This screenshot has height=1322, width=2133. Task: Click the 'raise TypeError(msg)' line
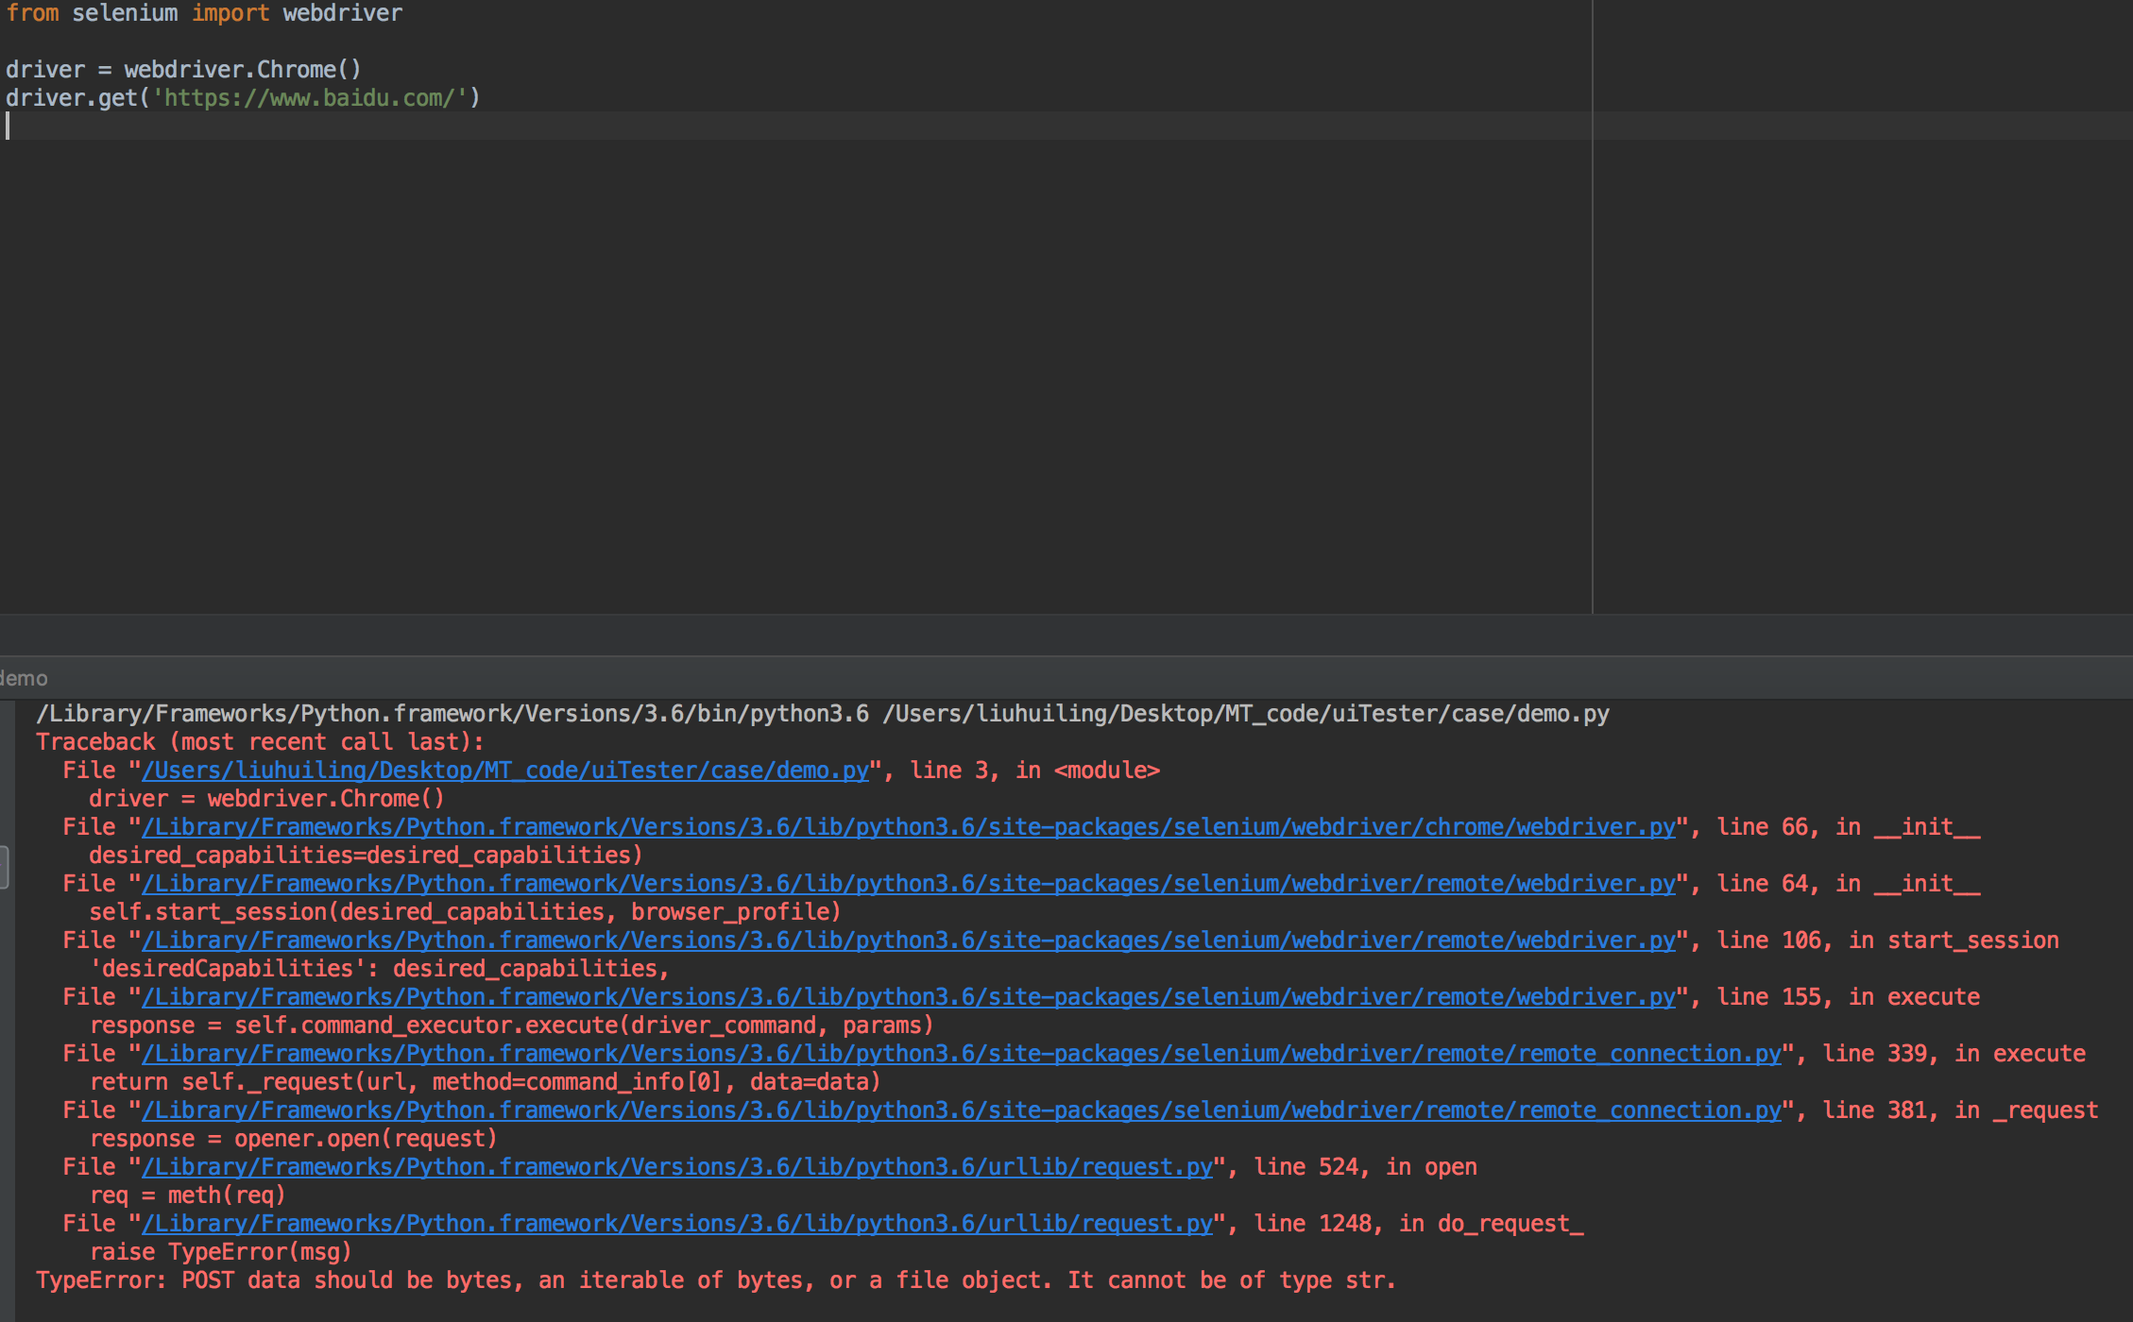(220, 1252)
